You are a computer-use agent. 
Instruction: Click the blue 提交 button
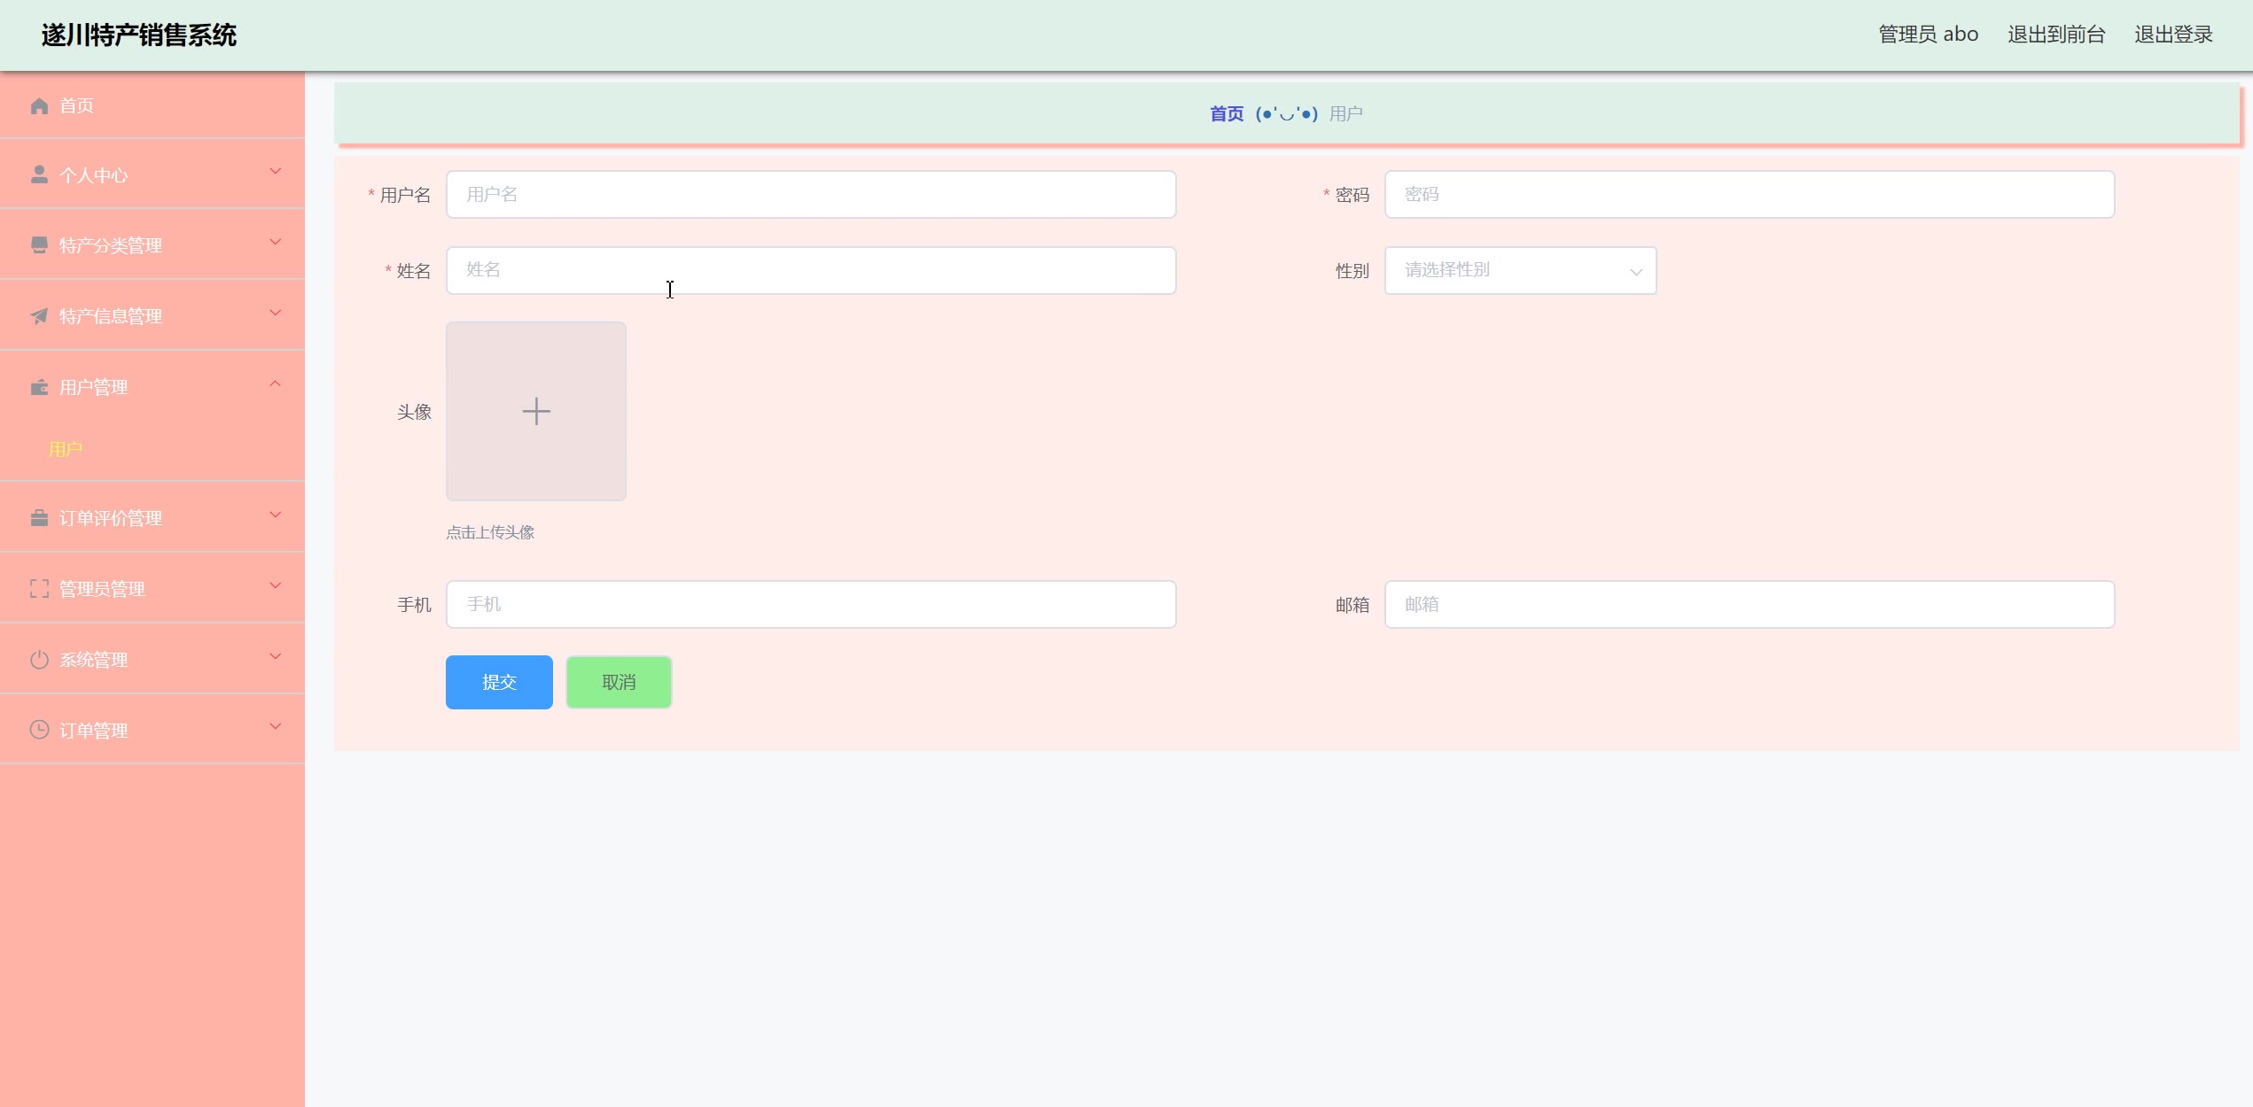(x=499, y=682)
